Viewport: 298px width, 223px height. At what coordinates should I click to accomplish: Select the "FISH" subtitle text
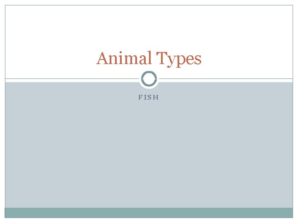(x=149, y=97)
